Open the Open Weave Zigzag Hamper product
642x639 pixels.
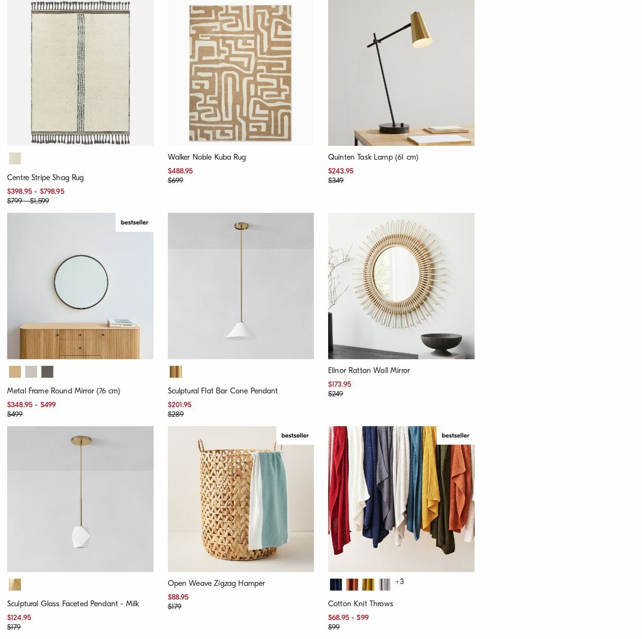pos(216,583)
